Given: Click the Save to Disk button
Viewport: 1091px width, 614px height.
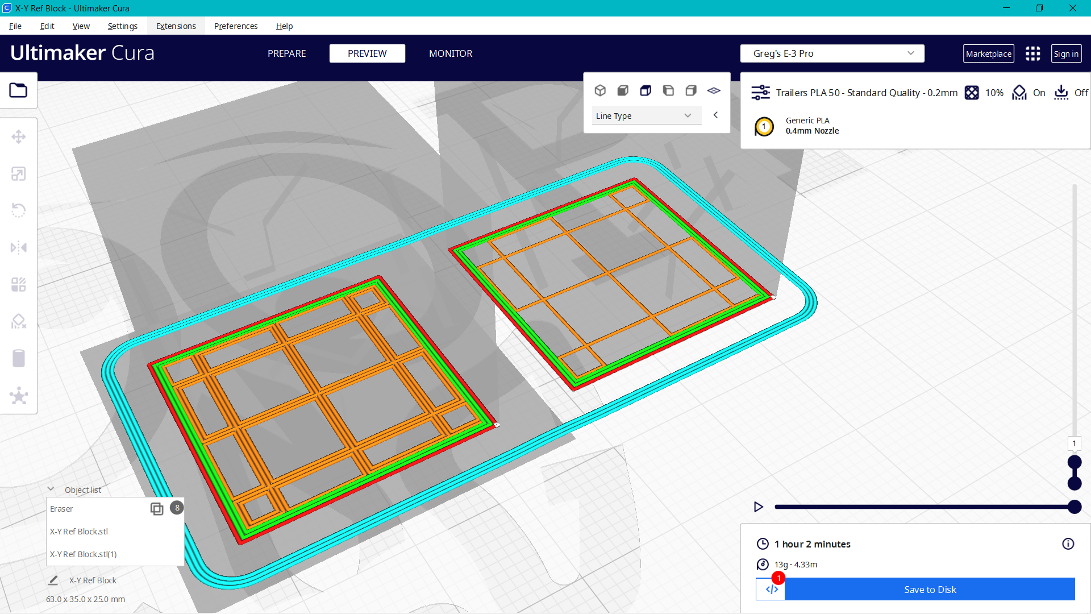Looking at the screenshot, I should click(930, 590).
